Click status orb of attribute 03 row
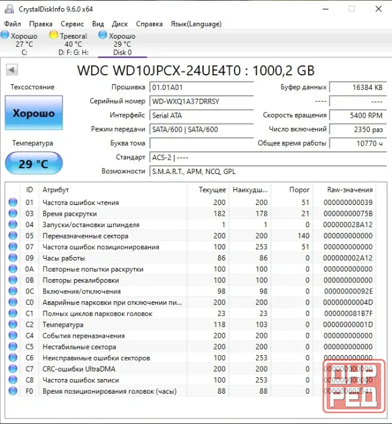Image resolution: width=392 pixels, height=424 pixels. pyautogui.click(x=13, y=213)
